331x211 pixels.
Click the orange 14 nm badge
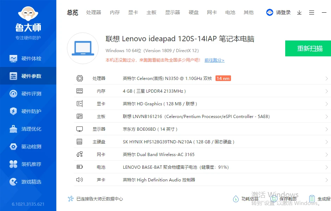pyautogui.click(x=223, y=78)
